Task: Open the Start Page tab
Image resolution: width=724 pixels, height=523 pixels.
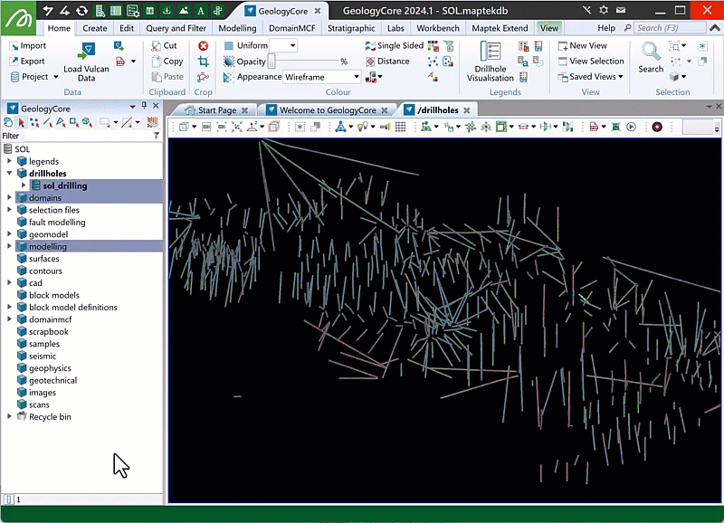Action: click(x=216, y=109)
